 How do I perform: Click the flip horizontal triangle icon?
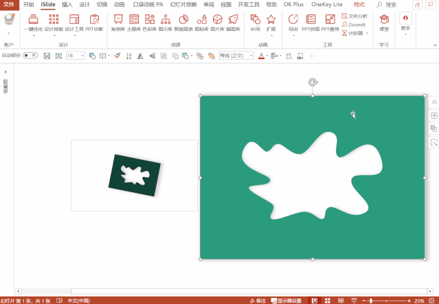140,56
